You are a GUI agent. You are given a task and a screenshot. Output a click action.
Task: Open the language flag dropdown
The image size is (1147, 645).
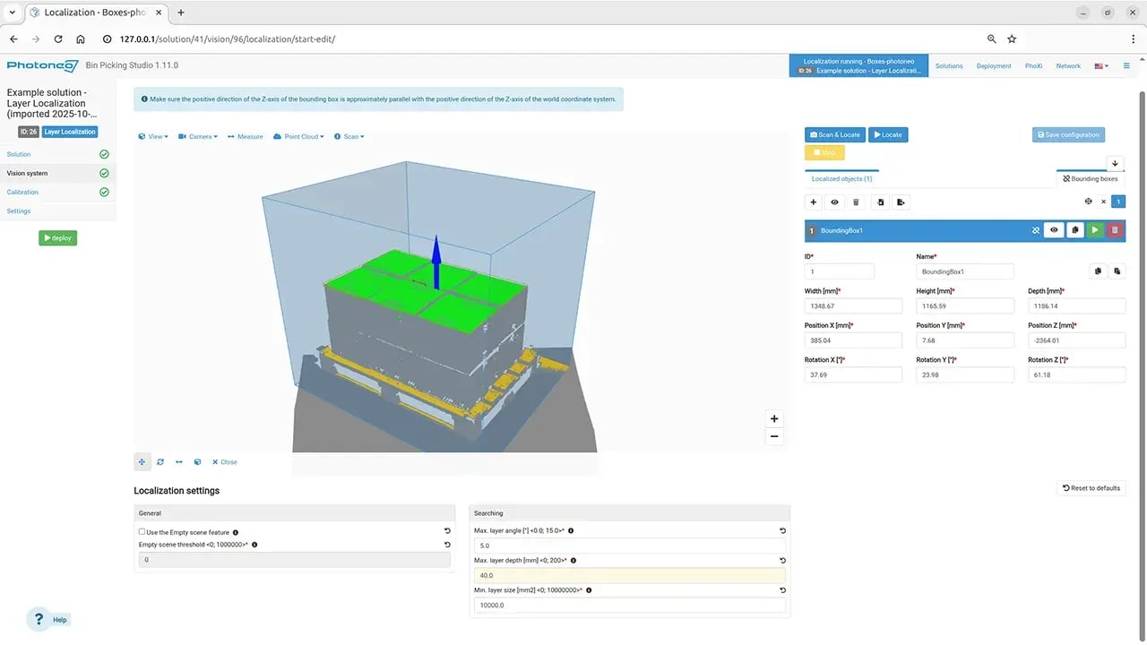(x=1101, y=66)
